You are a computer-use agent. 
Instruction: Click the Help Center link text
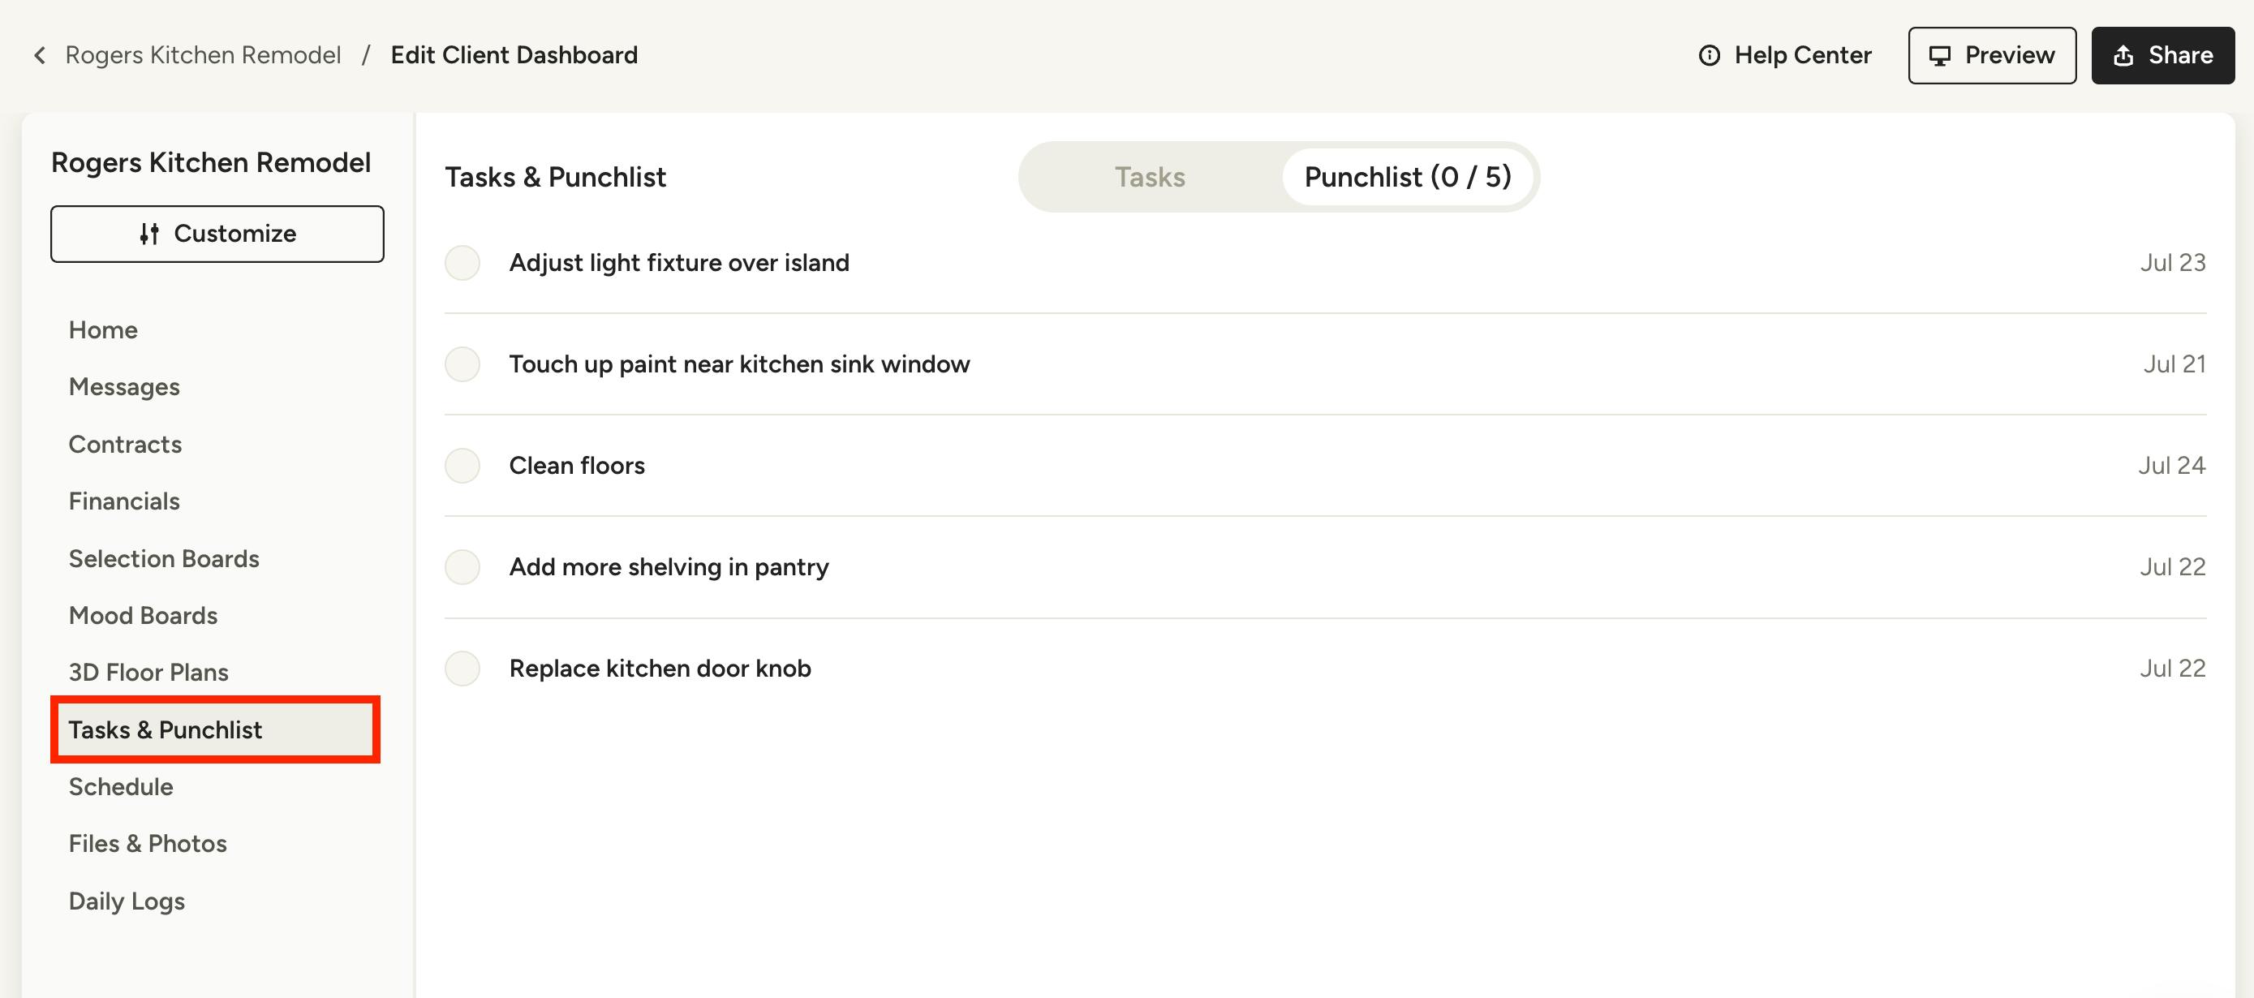coord(1803,55)
